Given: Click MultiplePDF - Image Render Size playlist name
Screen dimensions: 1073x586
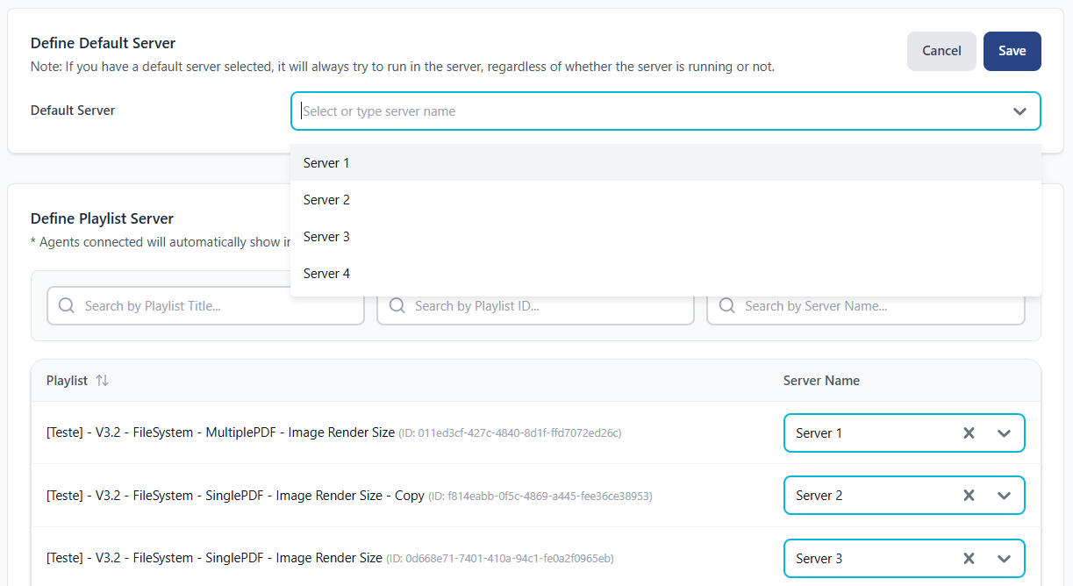Looking at the screenshot, I should pos(220,432).
